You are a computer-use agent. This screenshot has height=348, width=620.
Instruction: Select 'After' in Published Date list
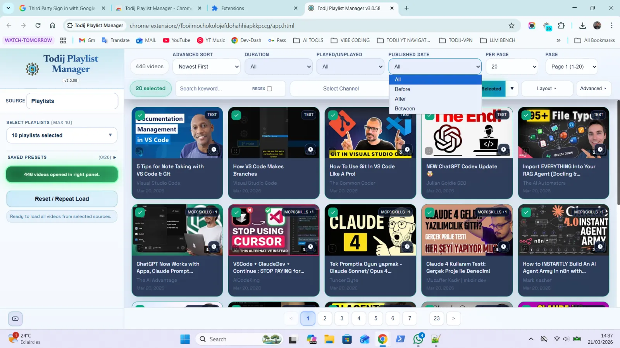point(435,99)
